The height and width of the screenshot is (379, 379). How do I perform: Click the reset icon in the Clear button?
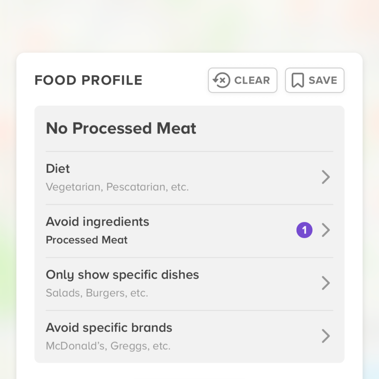click(221, 80)
